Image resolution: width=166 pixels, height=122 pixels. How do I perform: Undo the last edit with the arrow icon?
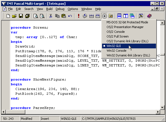pyautogui.click(x=70, y=16)
